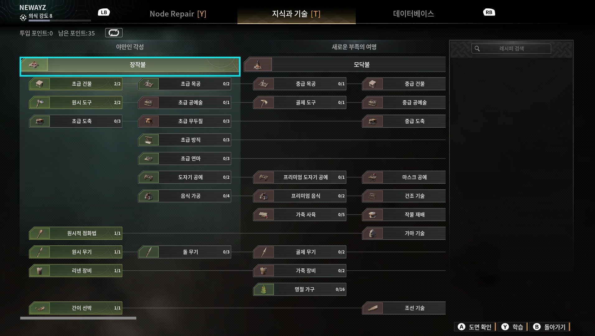Screen dimensions: 595x336
Task: Switch to the Node Repair [Y] tab
Action: [178, 14]
